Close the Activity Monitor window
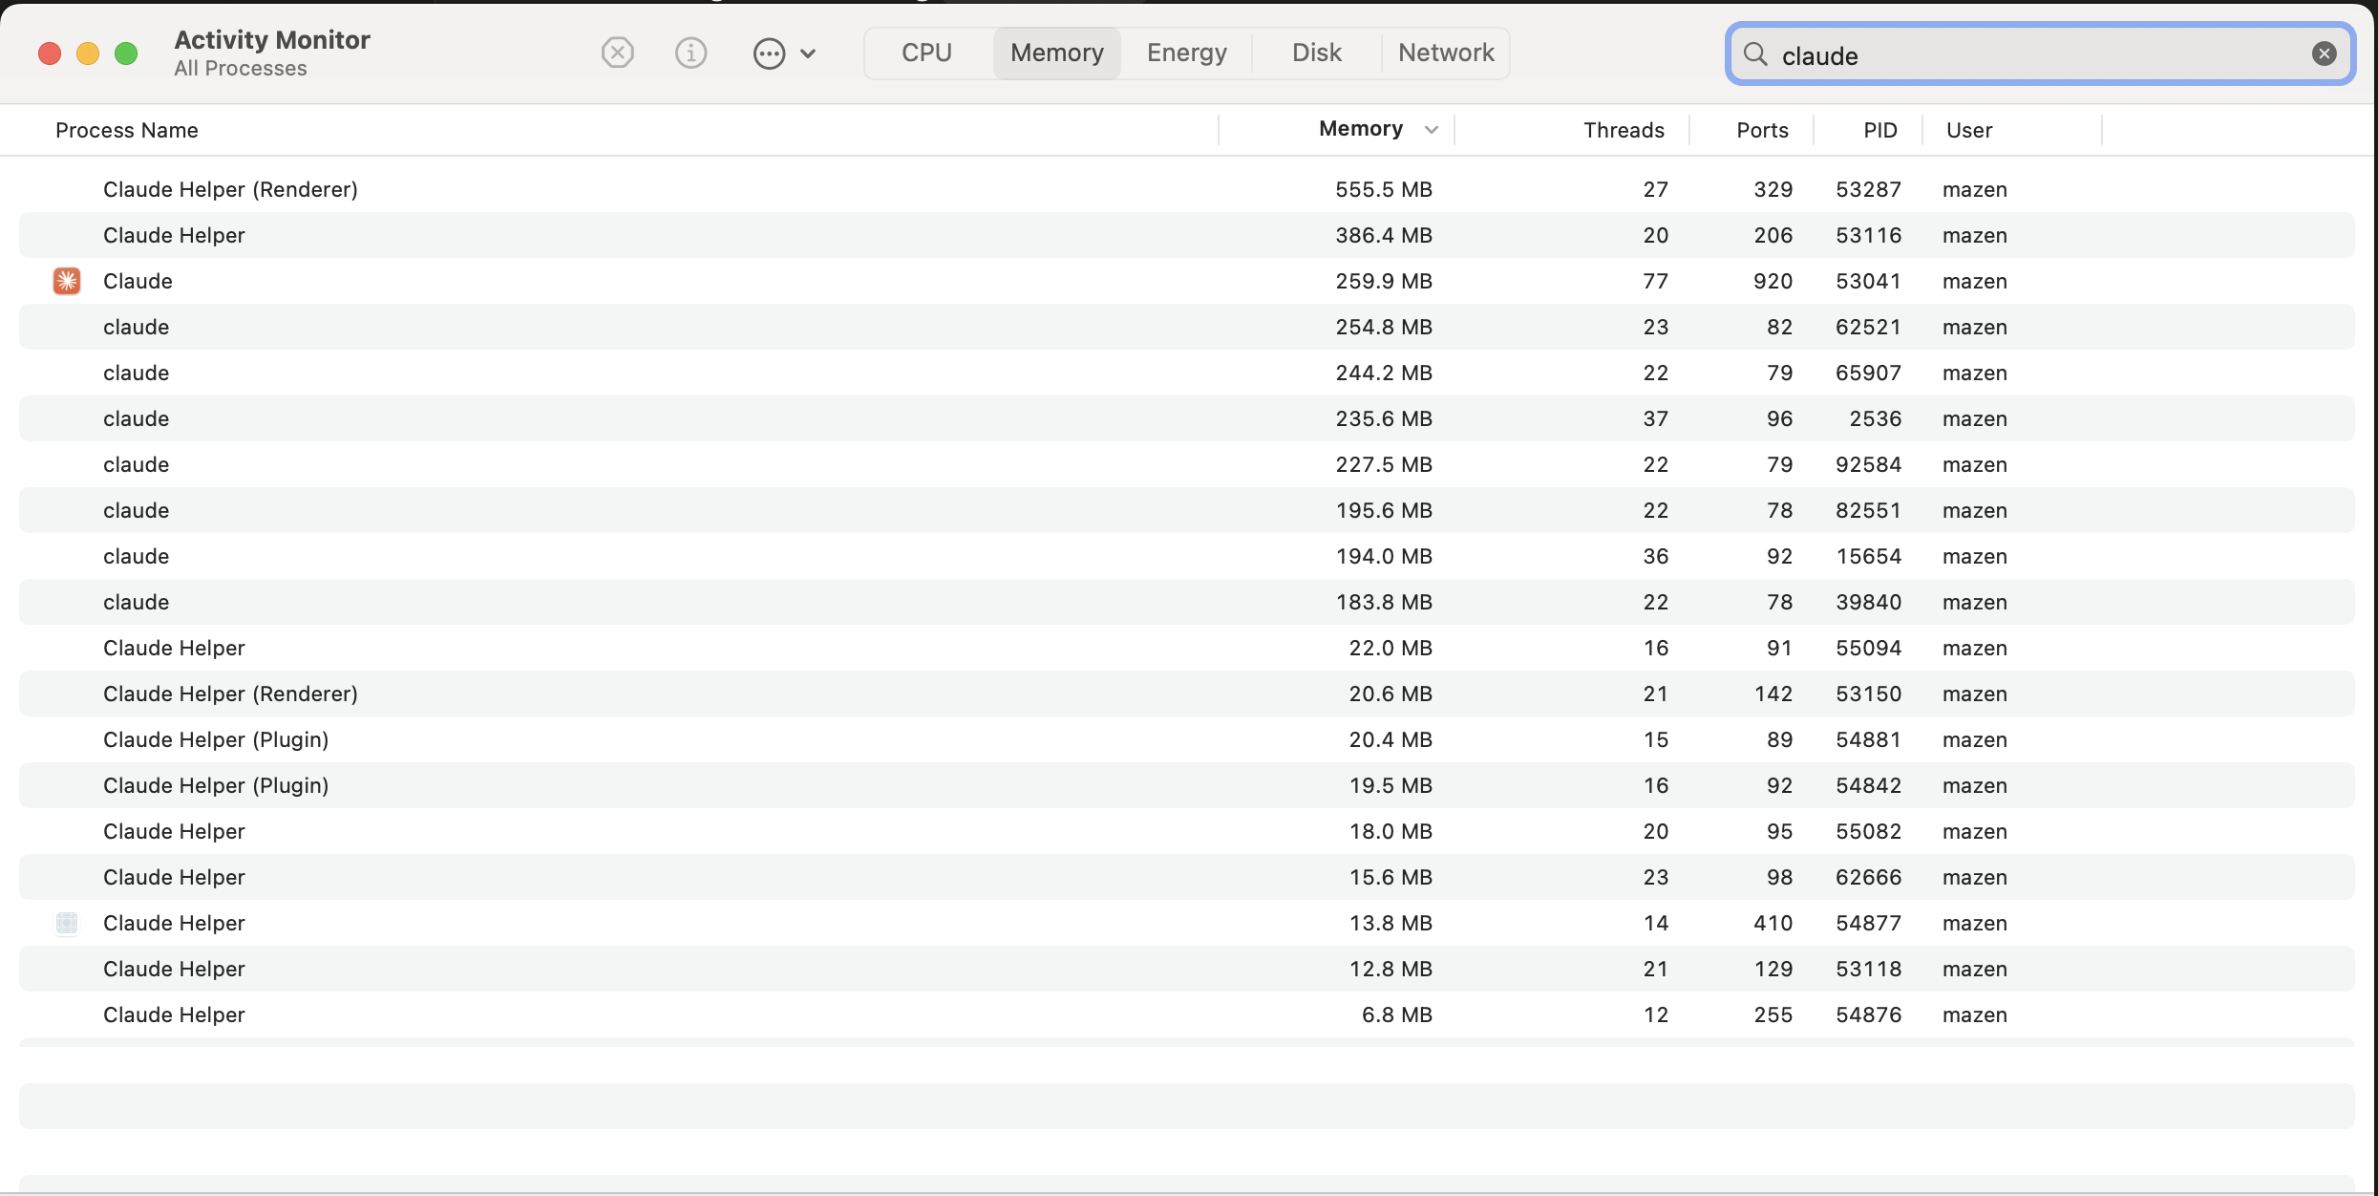The height and width of the screenshot is (1196, 2378). tap(50, 53)
